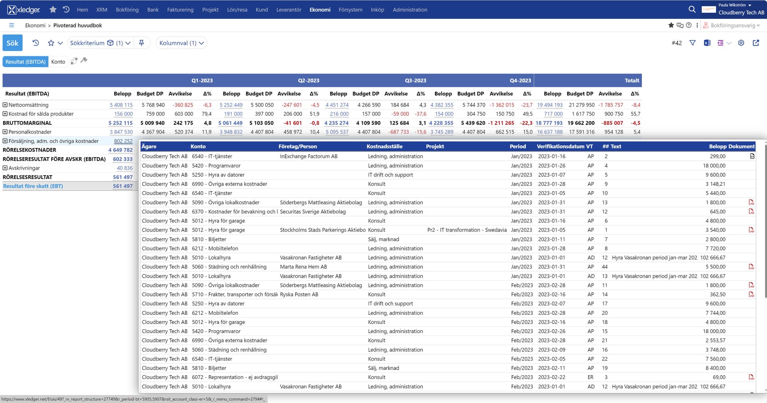The width and height of the screenshot is (767, 403).
Task: Open report in new window icon
Action: coord(756,43)
